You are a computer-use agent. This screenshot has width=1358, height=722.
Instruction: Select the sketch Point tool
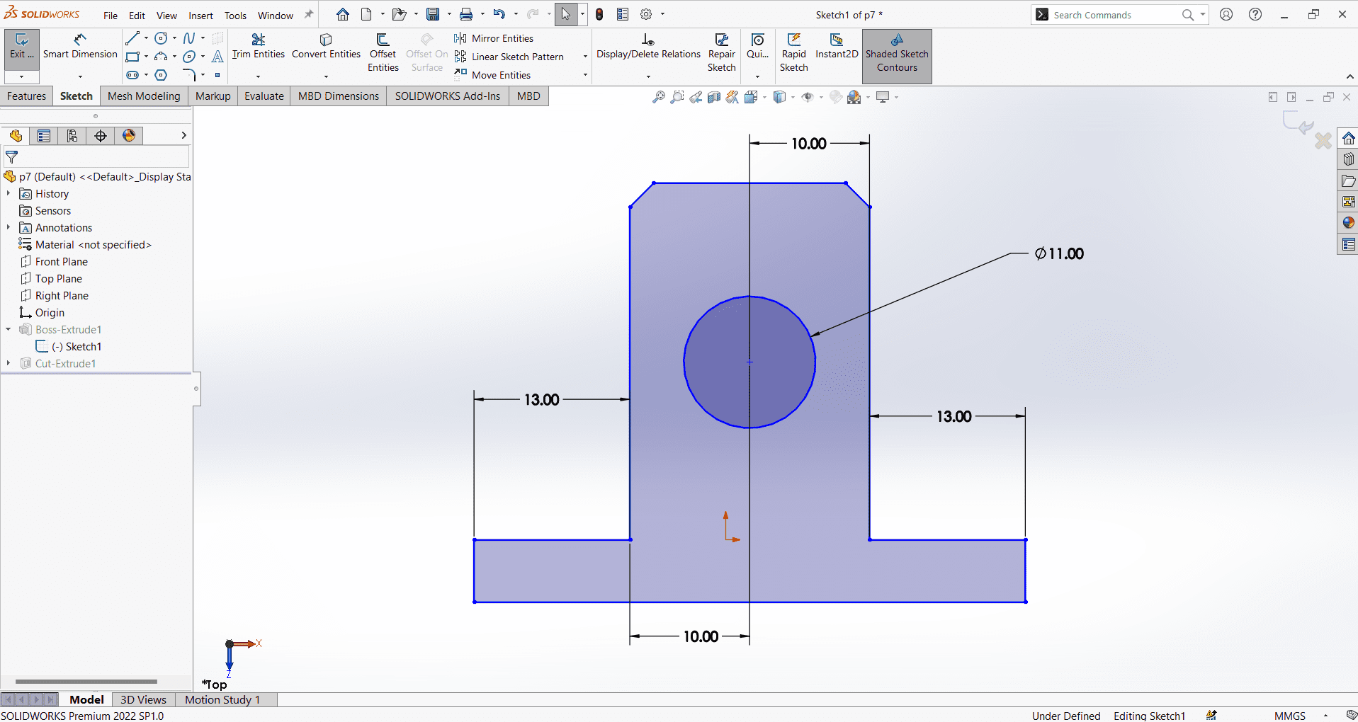click(x=217, y=75)
